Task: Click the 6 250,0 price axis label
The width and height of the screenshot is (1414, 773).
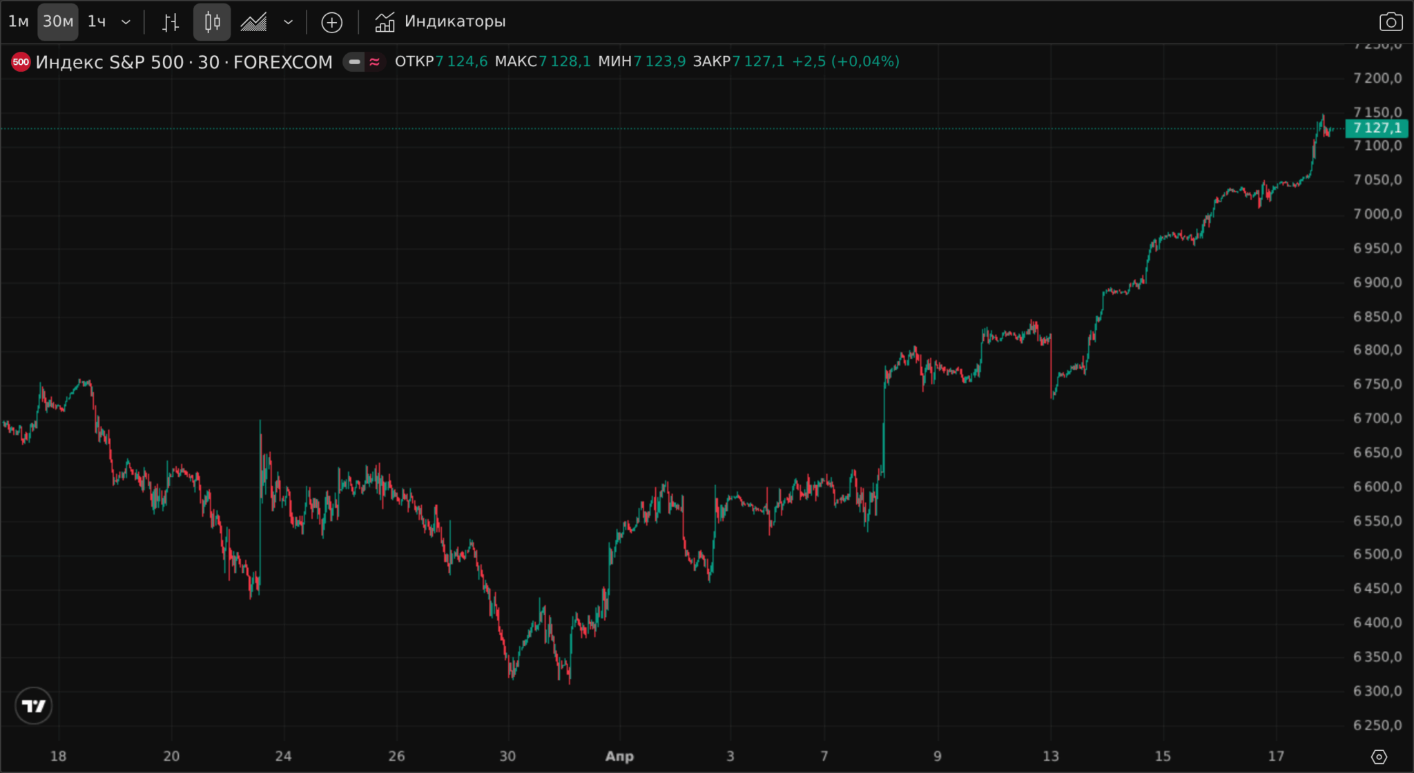Action: coord(1377,725)
